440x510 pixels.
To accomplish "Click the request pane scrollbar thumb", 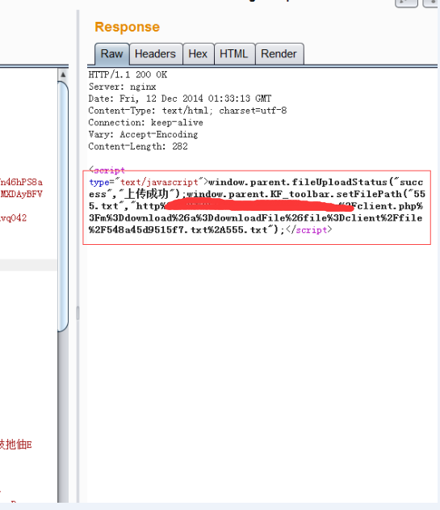I will coord(63,206).
